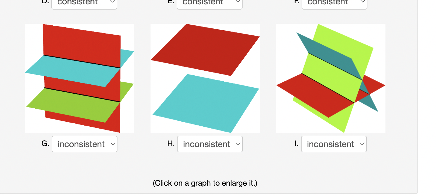Enlarge graph I with intersecting planes
The height and width of the screenshot is (196, 436).
tap(331, 78)
